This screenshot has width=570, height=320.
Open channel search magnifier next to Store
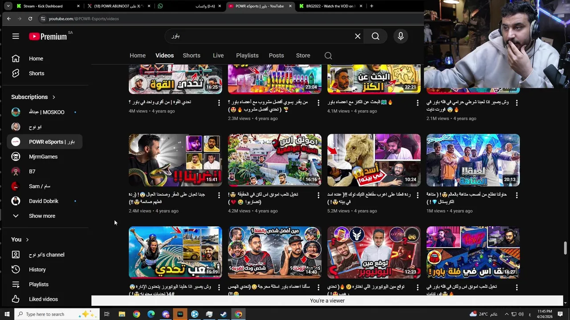[328, 56]
